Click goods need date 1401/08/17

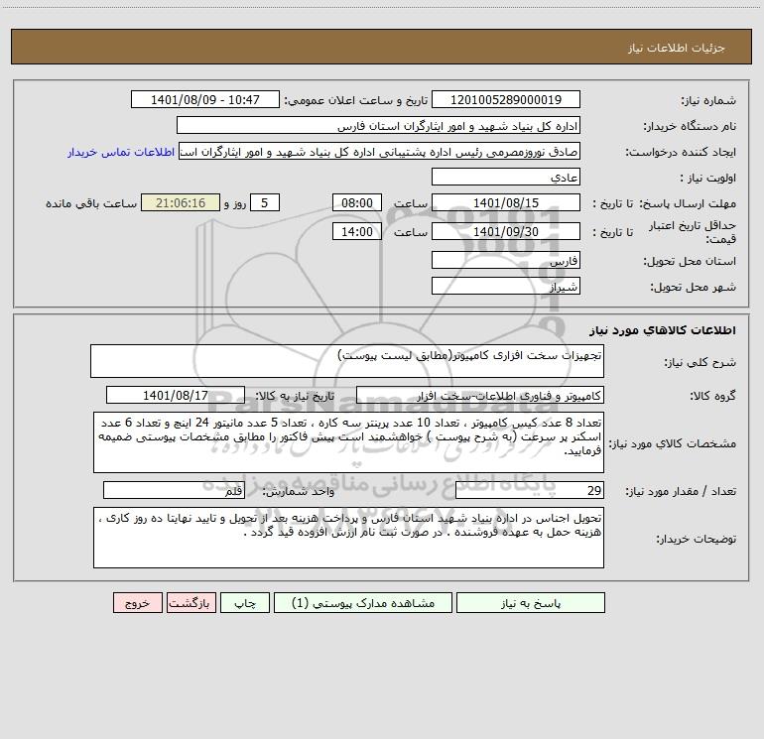(x=176, y=395)
